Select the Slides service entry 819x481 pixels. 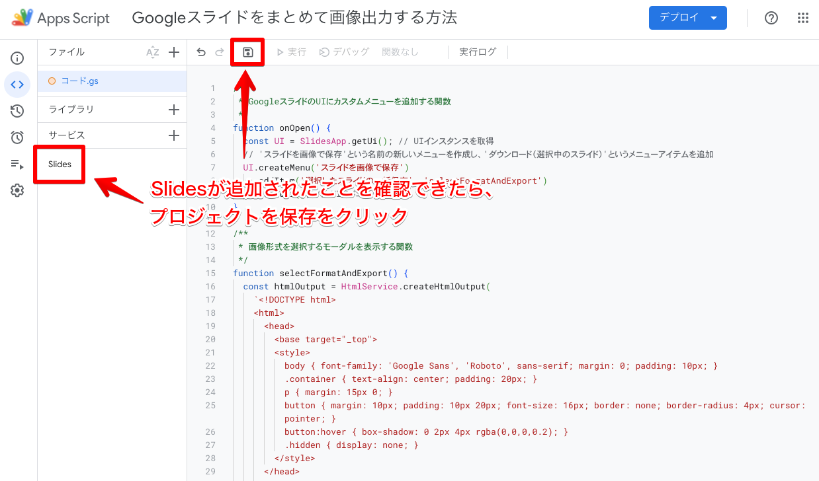point(60,165)
